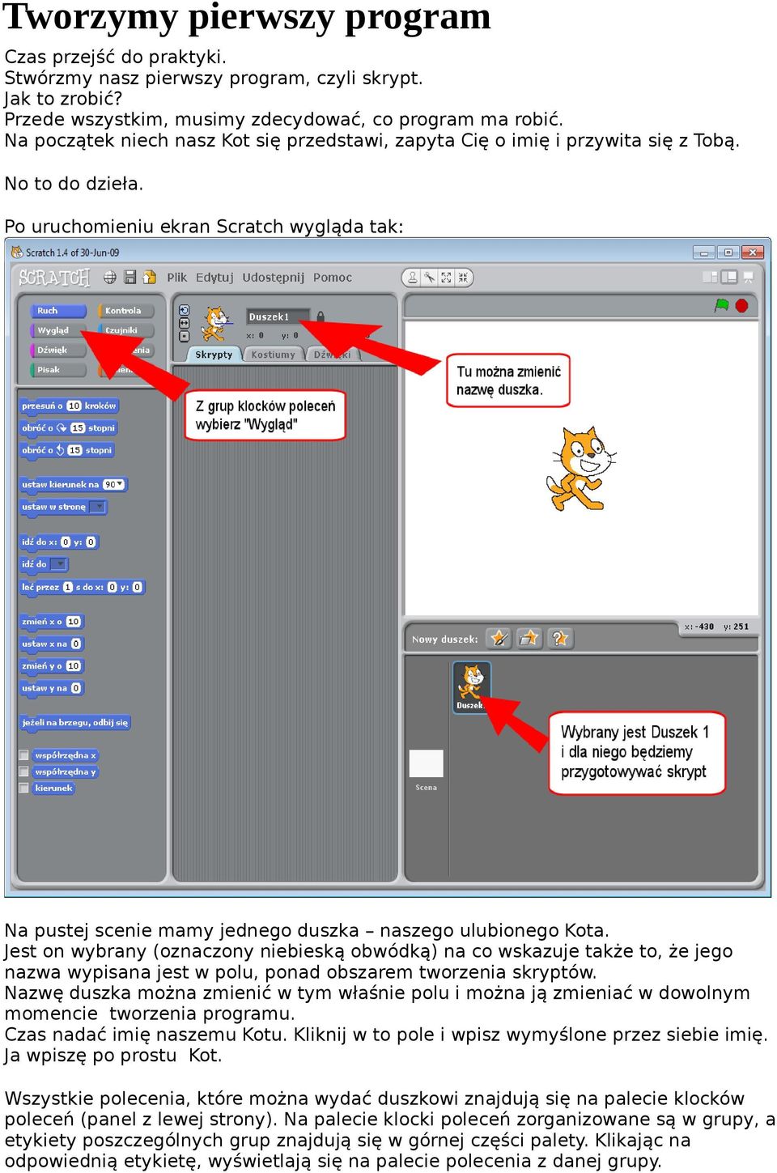Image resolution: width=777 pixels, height=1173 pixels.
Task: Open the Edytuj menu
Action: (x=214, y=278)
